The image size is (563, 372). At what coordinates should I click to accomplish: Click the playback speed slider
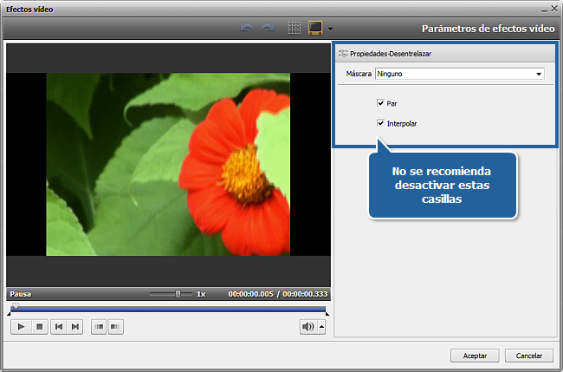(171, 294)
